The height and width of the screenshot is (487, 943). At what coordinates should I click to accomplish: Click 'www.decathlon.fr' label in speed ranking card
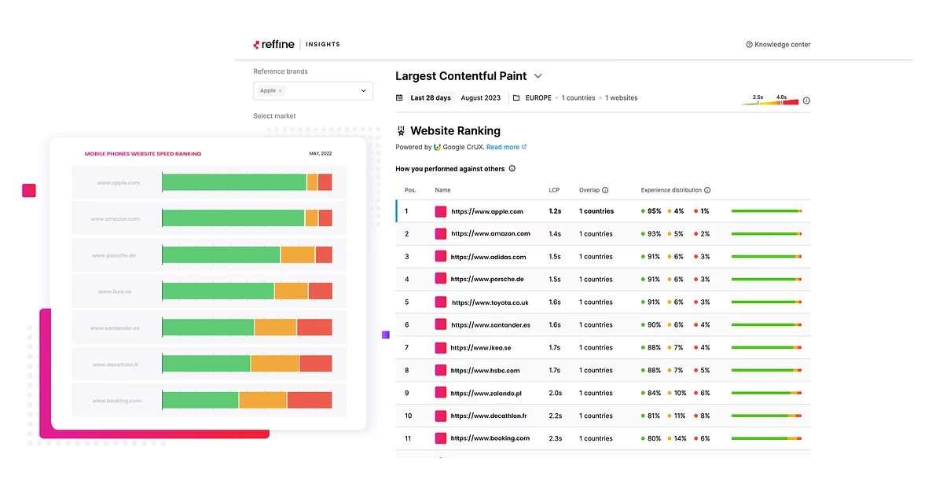click(x=116, y=364)
